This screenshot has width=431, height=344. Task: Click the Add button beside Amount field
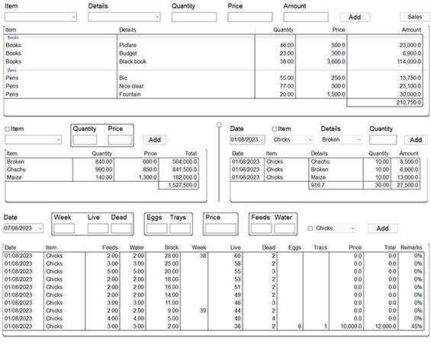[355, 17]
